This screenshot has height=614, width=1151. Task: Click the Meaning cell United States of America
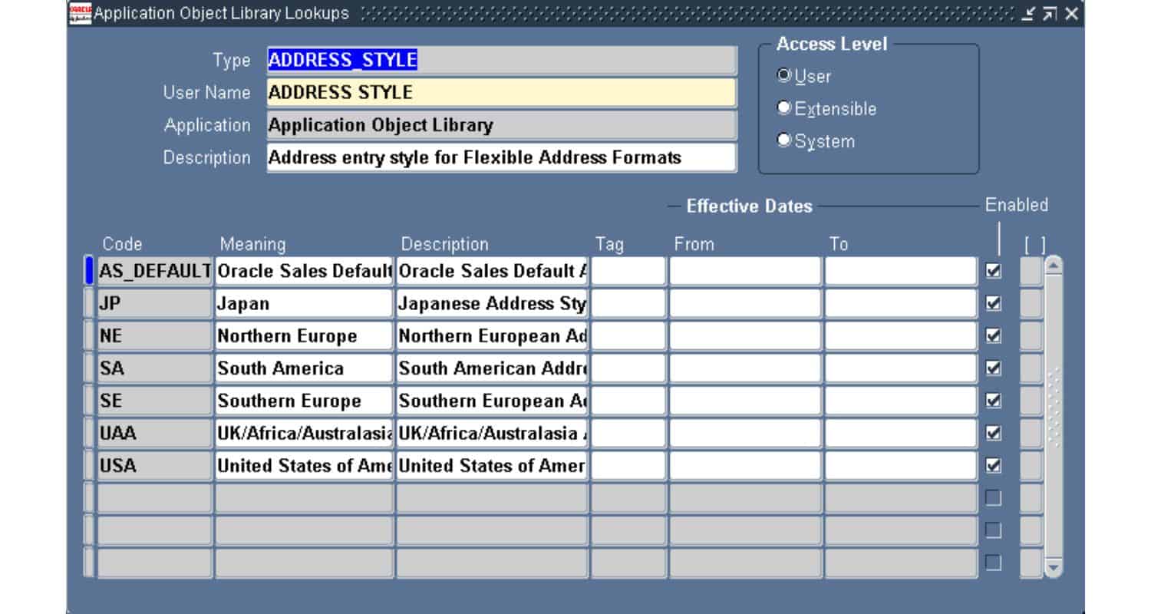[x=304, y=465]
